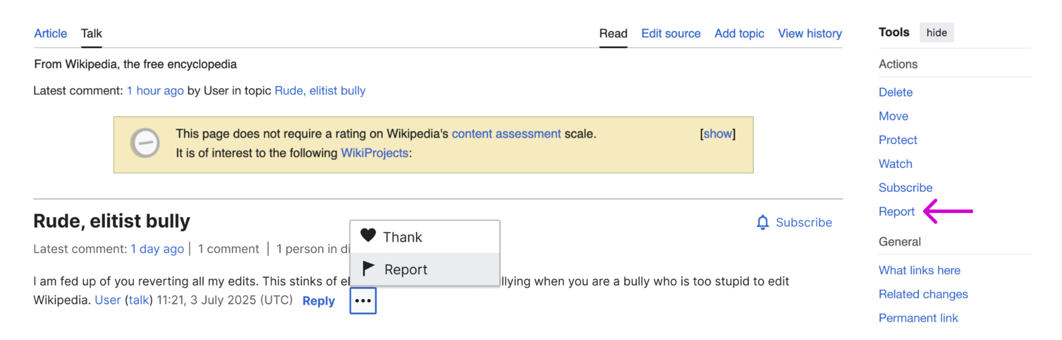Click the gray circle icon in the assessment banner

pos(145,143)
